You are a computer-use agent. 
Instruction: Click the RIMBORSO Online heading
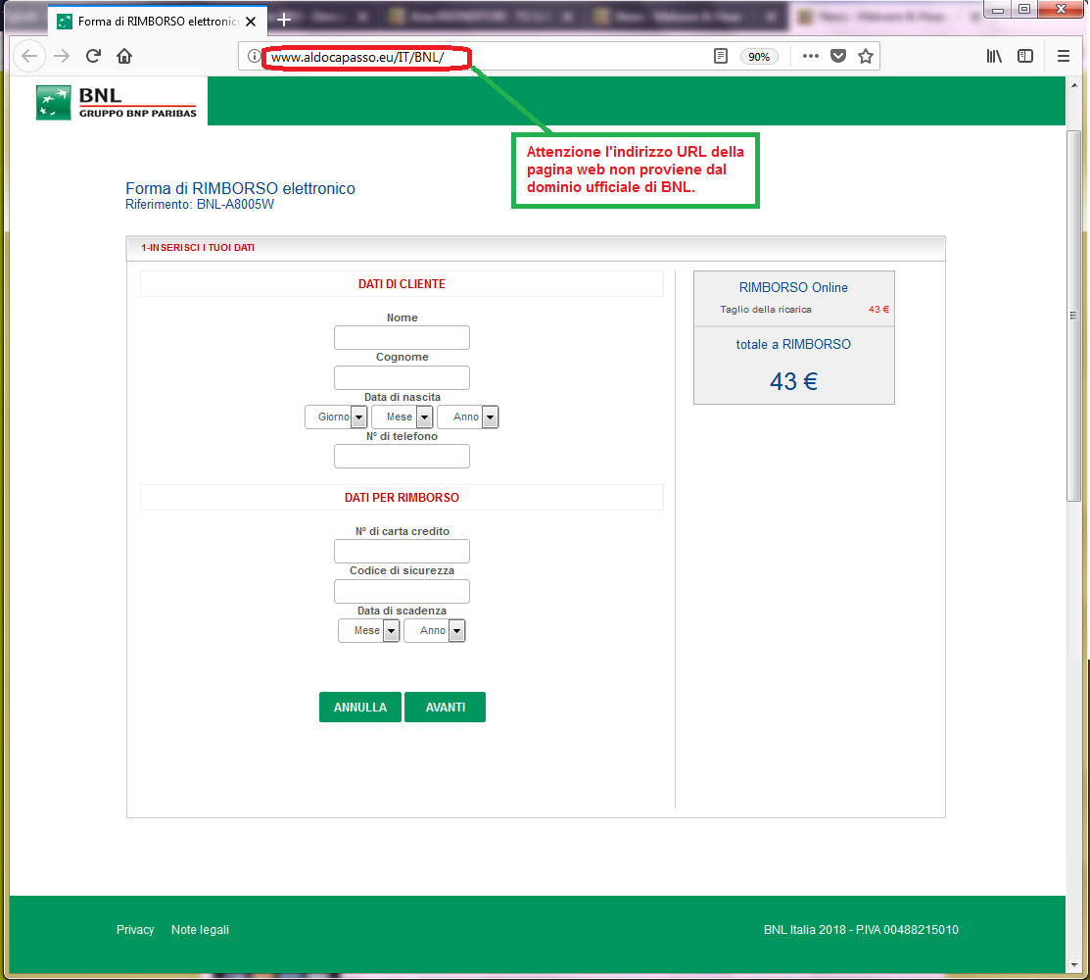point(793,287)
